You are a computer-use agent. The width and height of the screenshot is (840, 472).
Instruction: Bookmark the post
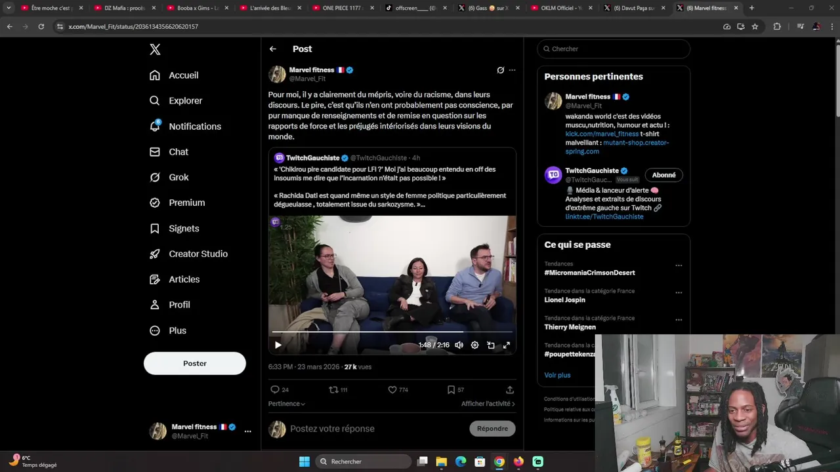pos(451,389)
